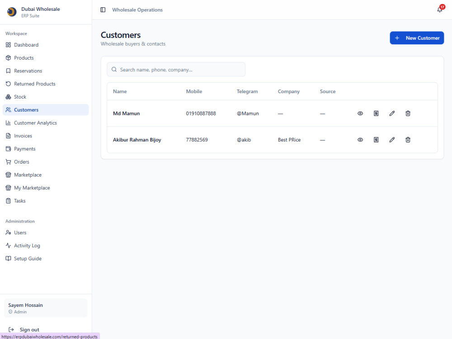Go to Orders in sidebar
This screenshot has width=452, height=339.
coord(46,162)
